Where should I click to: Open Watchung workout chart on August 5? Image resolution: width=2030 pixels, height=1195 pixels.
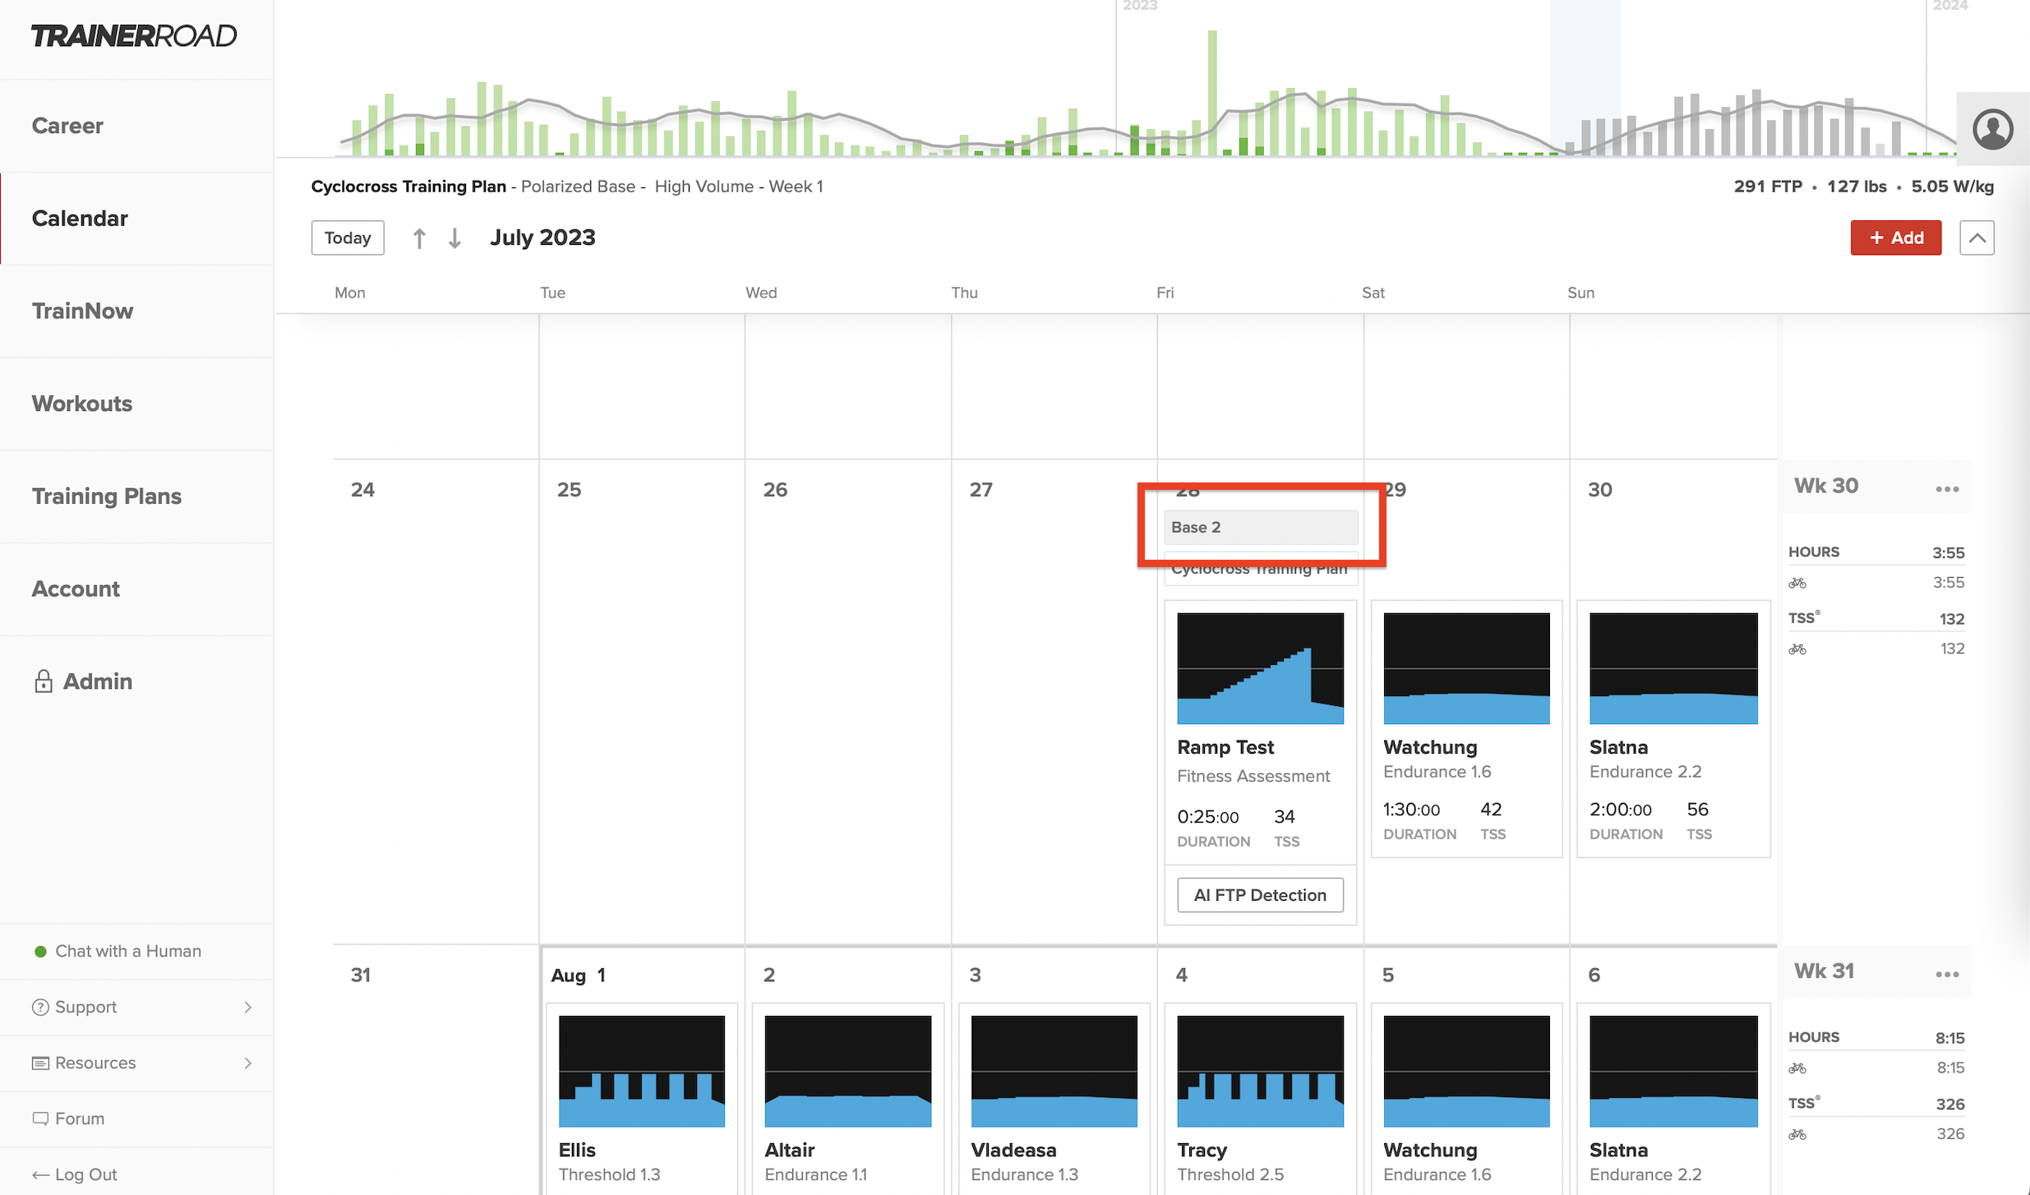coord(1466,1071)
